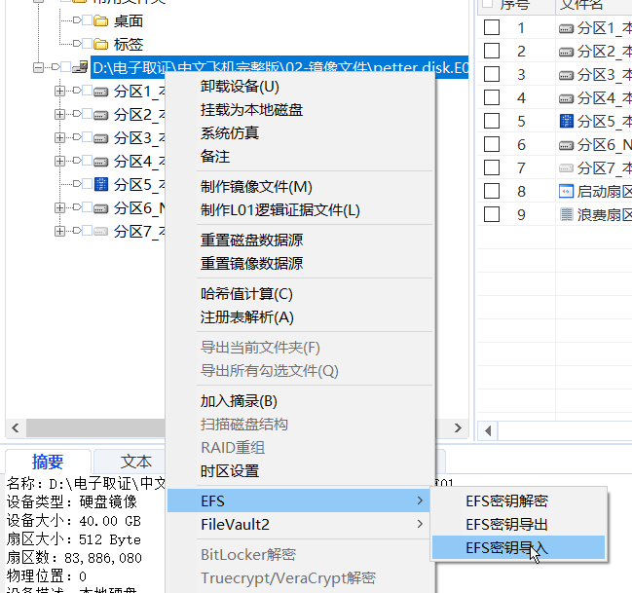Choose EFS密钥解密 in submenu
The width and height of the screenshot is (632, 593).
518,500
